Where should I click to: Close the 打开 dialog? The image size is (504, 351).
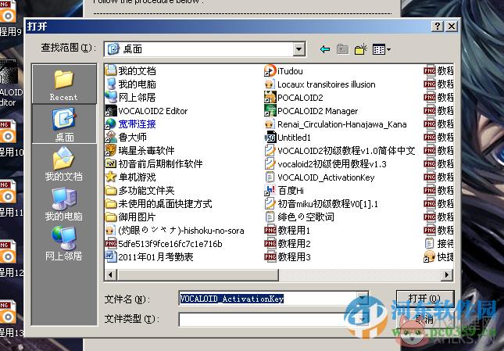(x=452, y=26)
